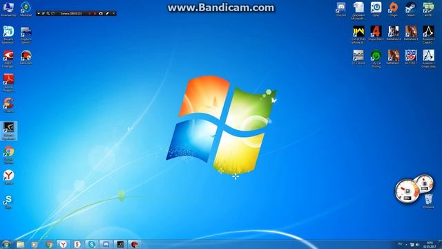Open the Computer desktop shortcut
442x249 pixels.
(x=8, y=9)
